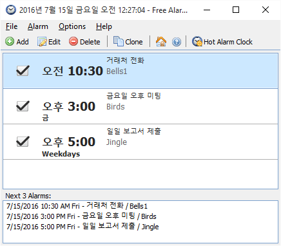
Task: Close the Free Alarm Clock window
Action: pyautogui.click(x=266, y=10)
